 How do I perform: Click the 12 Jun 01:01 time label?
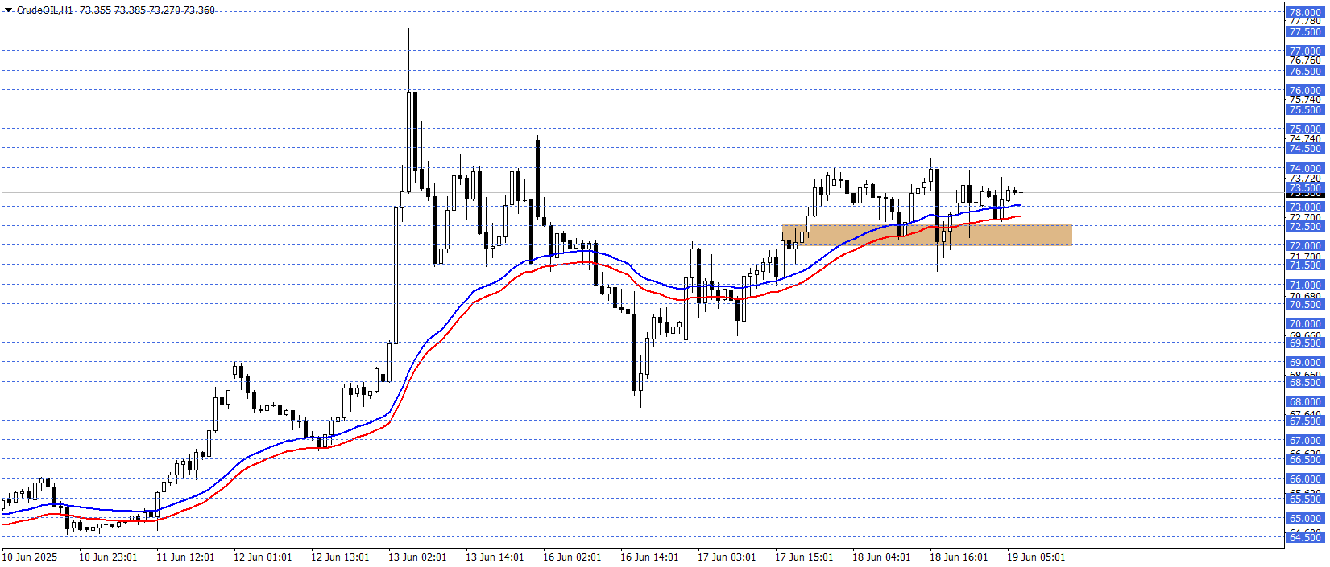click(x=263, y=557)
